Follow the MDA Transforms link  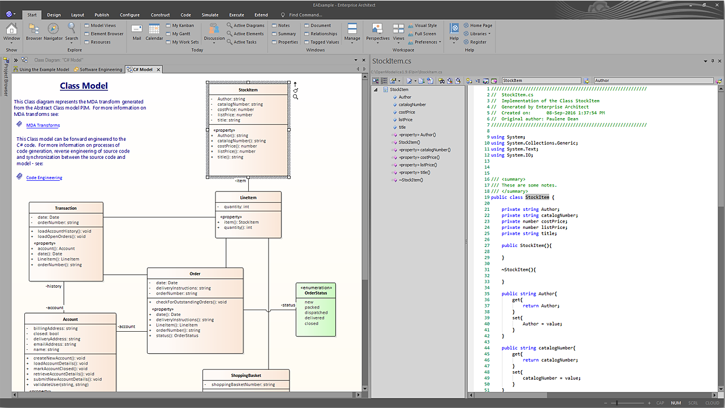(x=43, y=125)
